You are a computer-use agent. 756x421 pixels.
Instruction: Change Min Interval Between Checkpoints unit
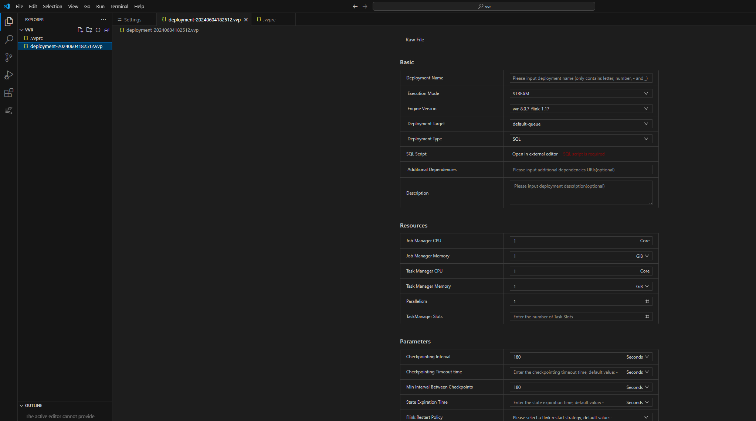tap(637, 387)
